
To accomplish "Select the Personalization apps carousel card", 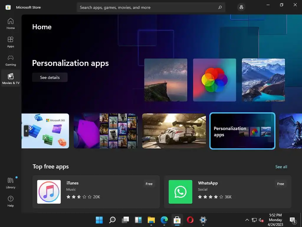I will (242, 131).
